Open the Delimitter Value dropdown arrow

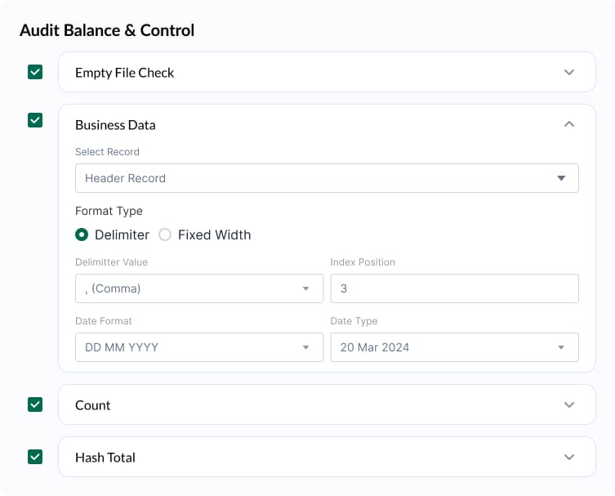coord(306,288)
